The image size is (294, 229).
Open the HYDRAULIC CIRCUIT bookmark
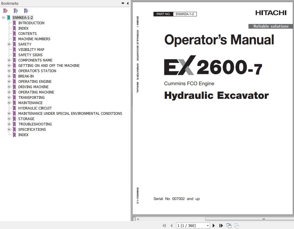35,108
